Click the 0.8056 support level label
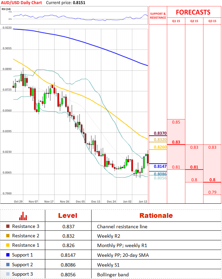Viewport: 222px width, 279px height. click(x=160, y=178)
